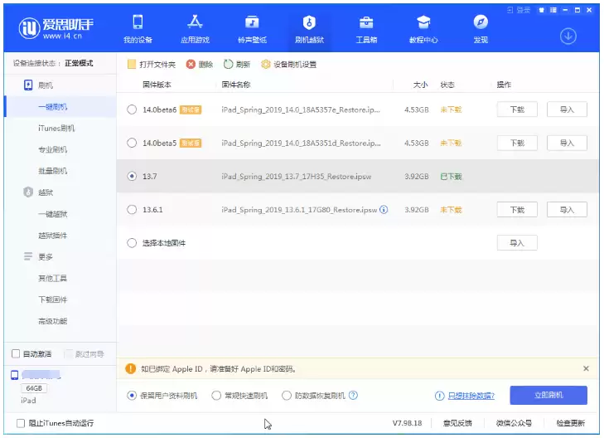Select 高级功能 in the sidebar
This screenshot has width=604, height=438.
click(x=53, y=321)
